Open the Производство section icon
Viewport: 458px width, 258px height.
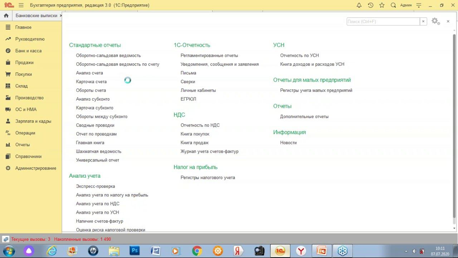click(x=8, y=98)
